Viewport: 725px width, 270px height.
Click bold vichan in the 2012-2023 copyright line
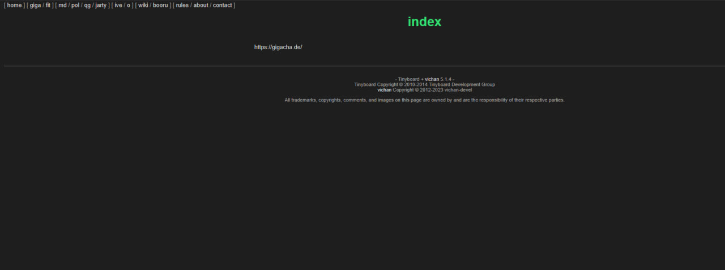pos(384,89)
